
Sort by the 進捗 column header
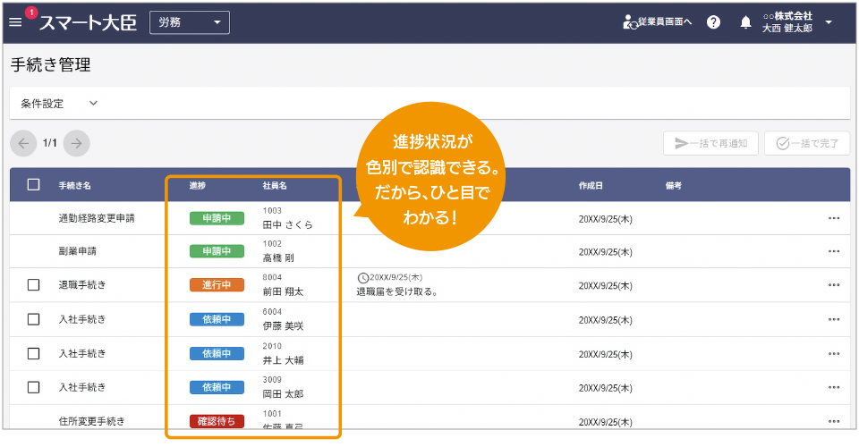point(198,186)
